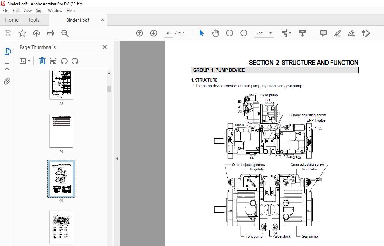The image size is (384, 246).
Task: Open the Window menu
Action: [x=55, y=11]
